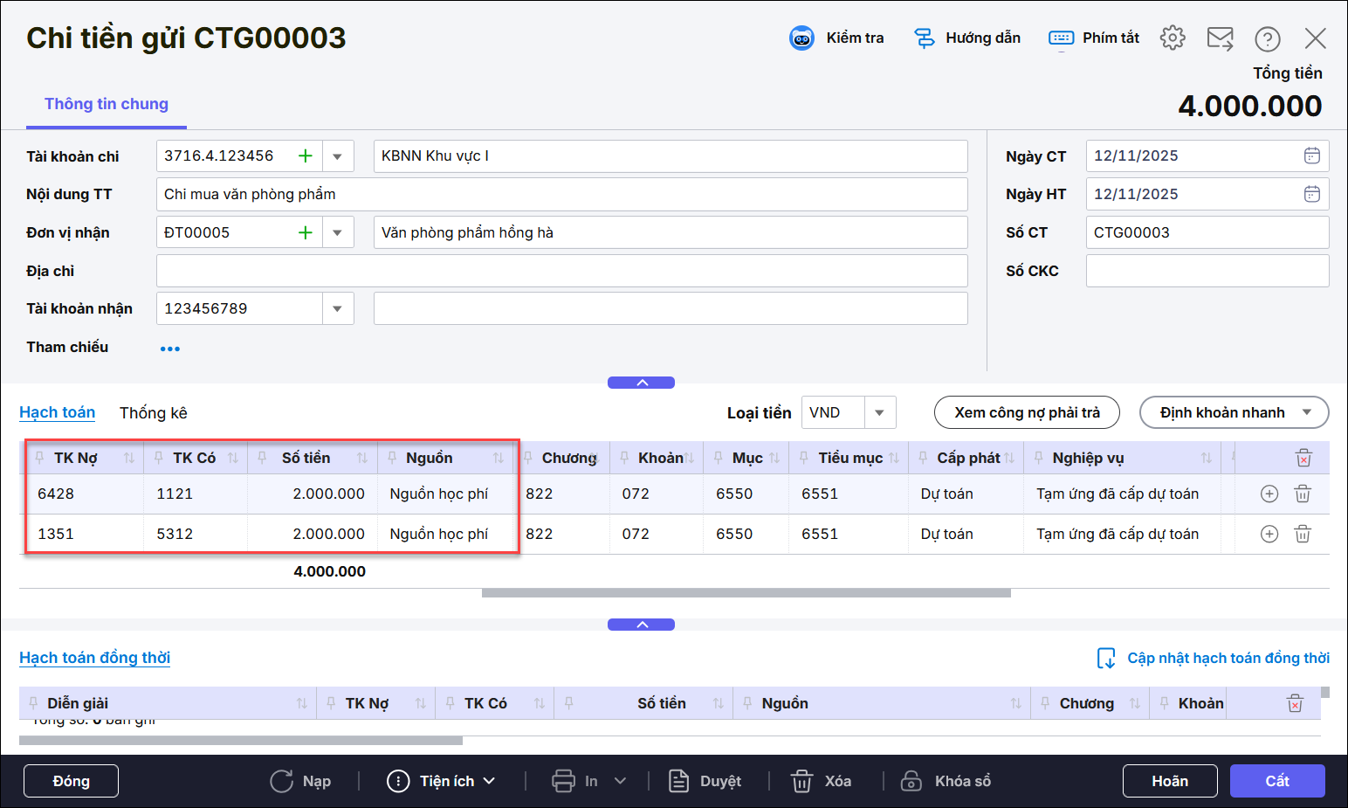Add new Đơn vị nhận with plus icon

pos(306,232)
